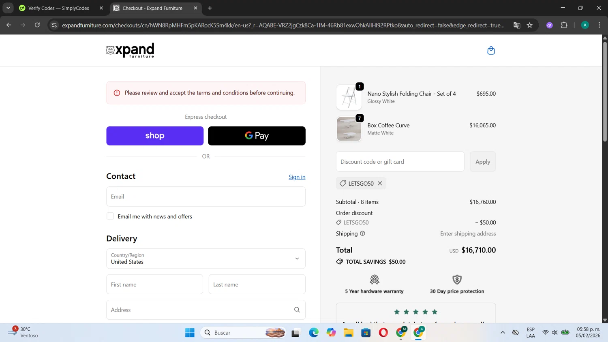Focus the Email input field
This screenshot has height=342, width=608.
click(206, 197)
